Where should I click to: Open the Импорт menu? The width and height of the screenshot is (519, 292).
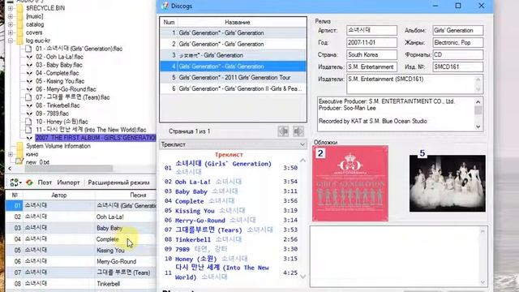(68, 182)
